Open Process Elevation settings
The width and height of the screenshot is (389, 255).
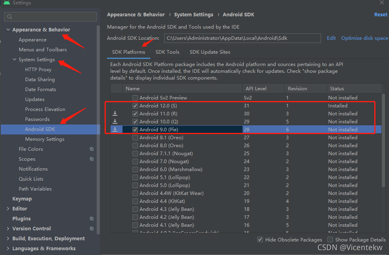45,109
